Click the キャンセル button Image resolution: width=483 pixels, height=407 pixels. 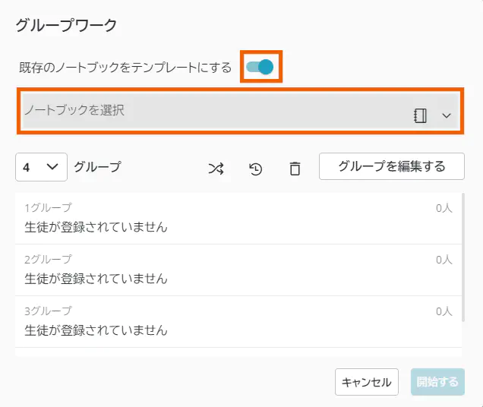click(x=366, y=382)
